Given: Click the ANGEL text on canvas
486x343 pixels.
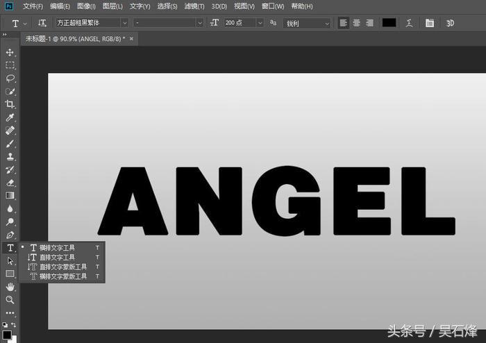Looking at the screenshot, I should (276, 201).
